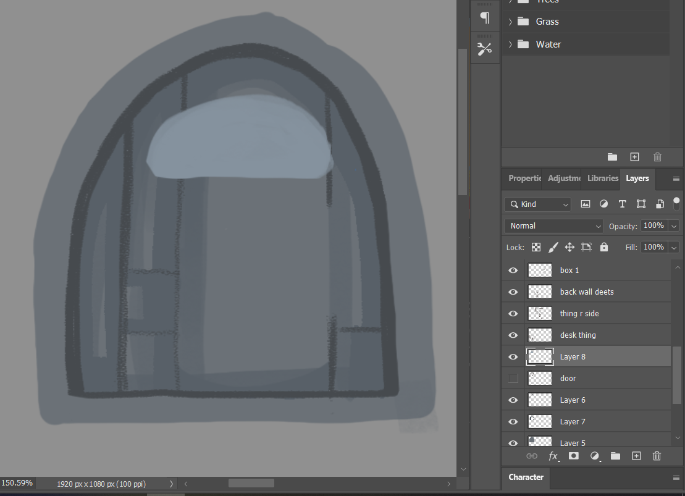Open Layers panel hamburger menu

pyautogui.click(x=676, y=179)
